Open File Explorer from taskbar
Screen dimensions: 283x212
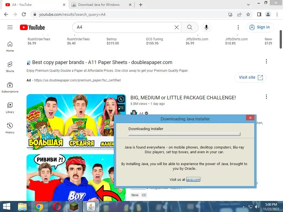pos(22,206)
